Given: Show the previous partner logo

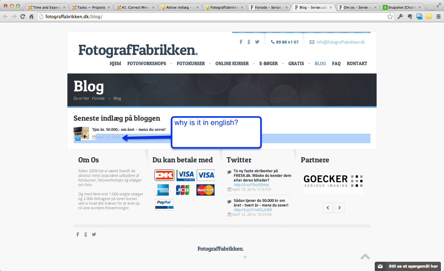Looking at the screenshot, I should coord(328,208).
